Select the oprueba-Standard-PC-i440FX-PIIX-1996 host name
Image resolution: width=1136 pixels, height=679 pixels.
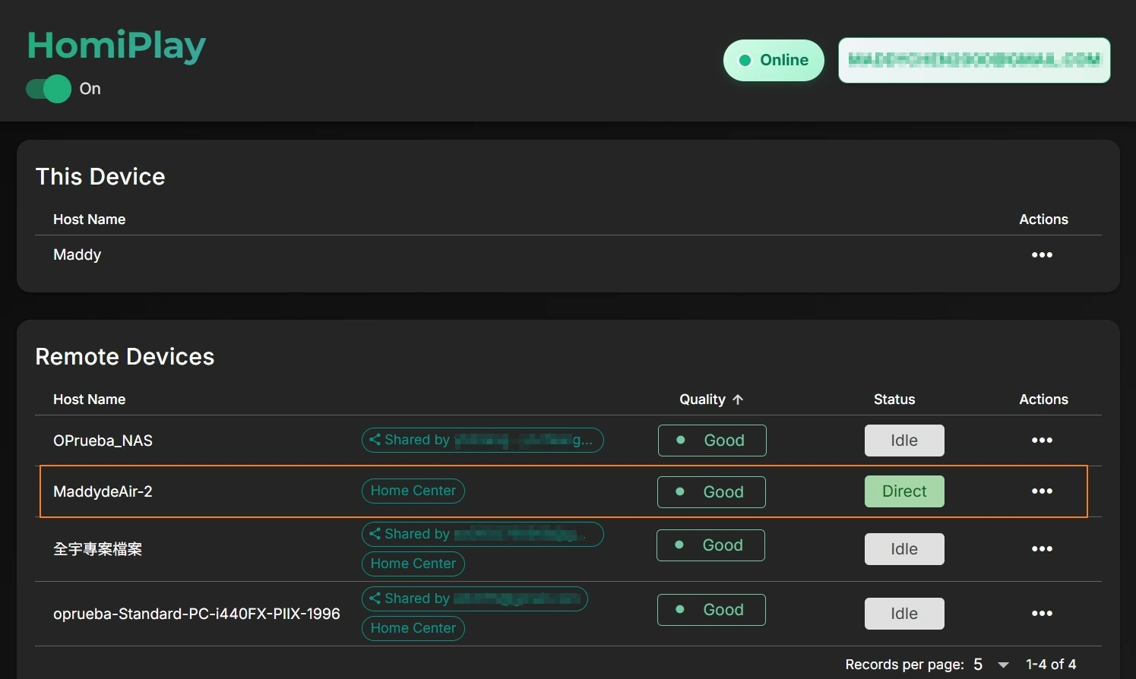click(x=196, y=614)
